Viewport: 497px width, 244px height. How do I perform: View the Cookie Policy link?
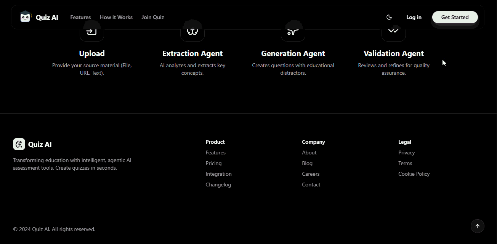tap(414, 174)
